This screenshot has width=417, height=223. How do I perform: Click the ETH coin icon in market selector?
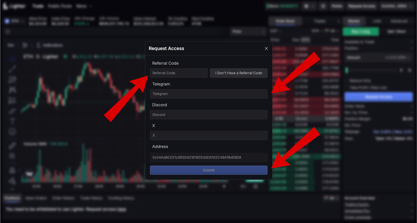point(7,21)
